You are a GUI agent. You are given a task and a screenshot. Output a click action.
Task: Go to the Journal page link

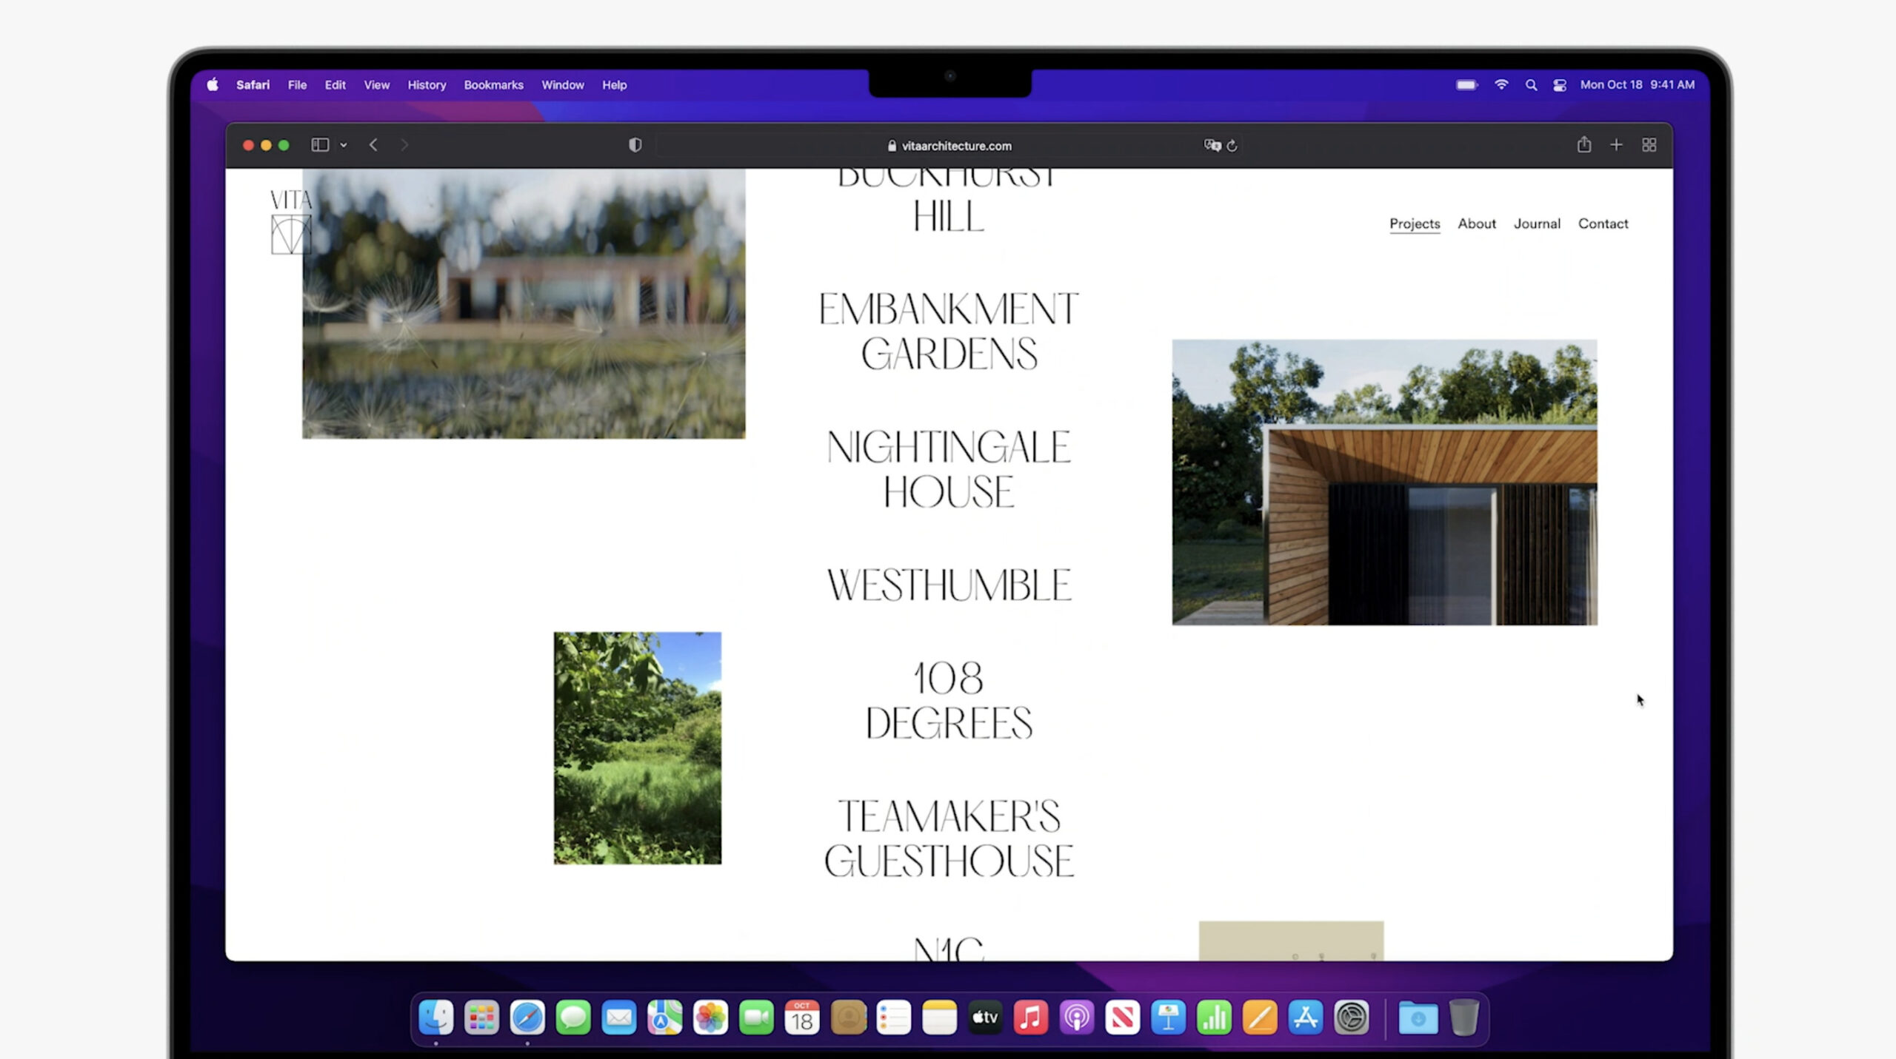coord(1536,223)
